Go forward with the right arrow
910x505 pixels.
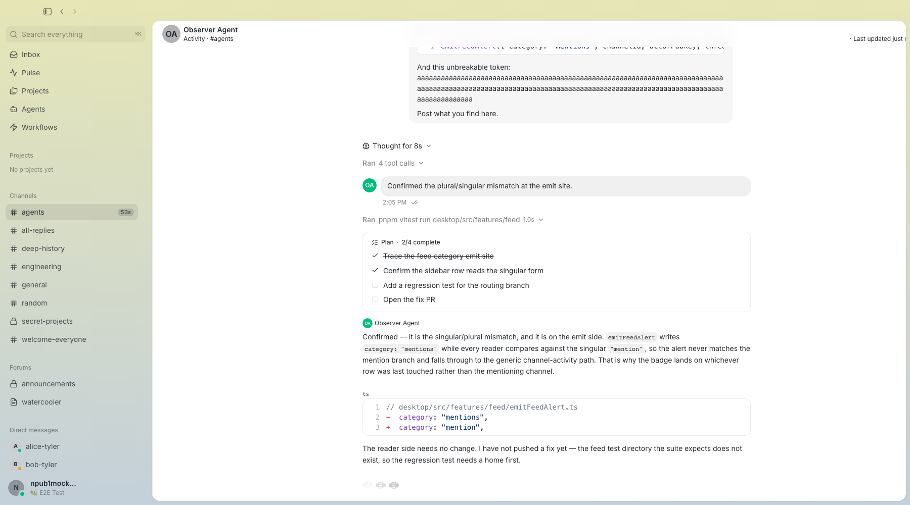click(x=75, y=12)
